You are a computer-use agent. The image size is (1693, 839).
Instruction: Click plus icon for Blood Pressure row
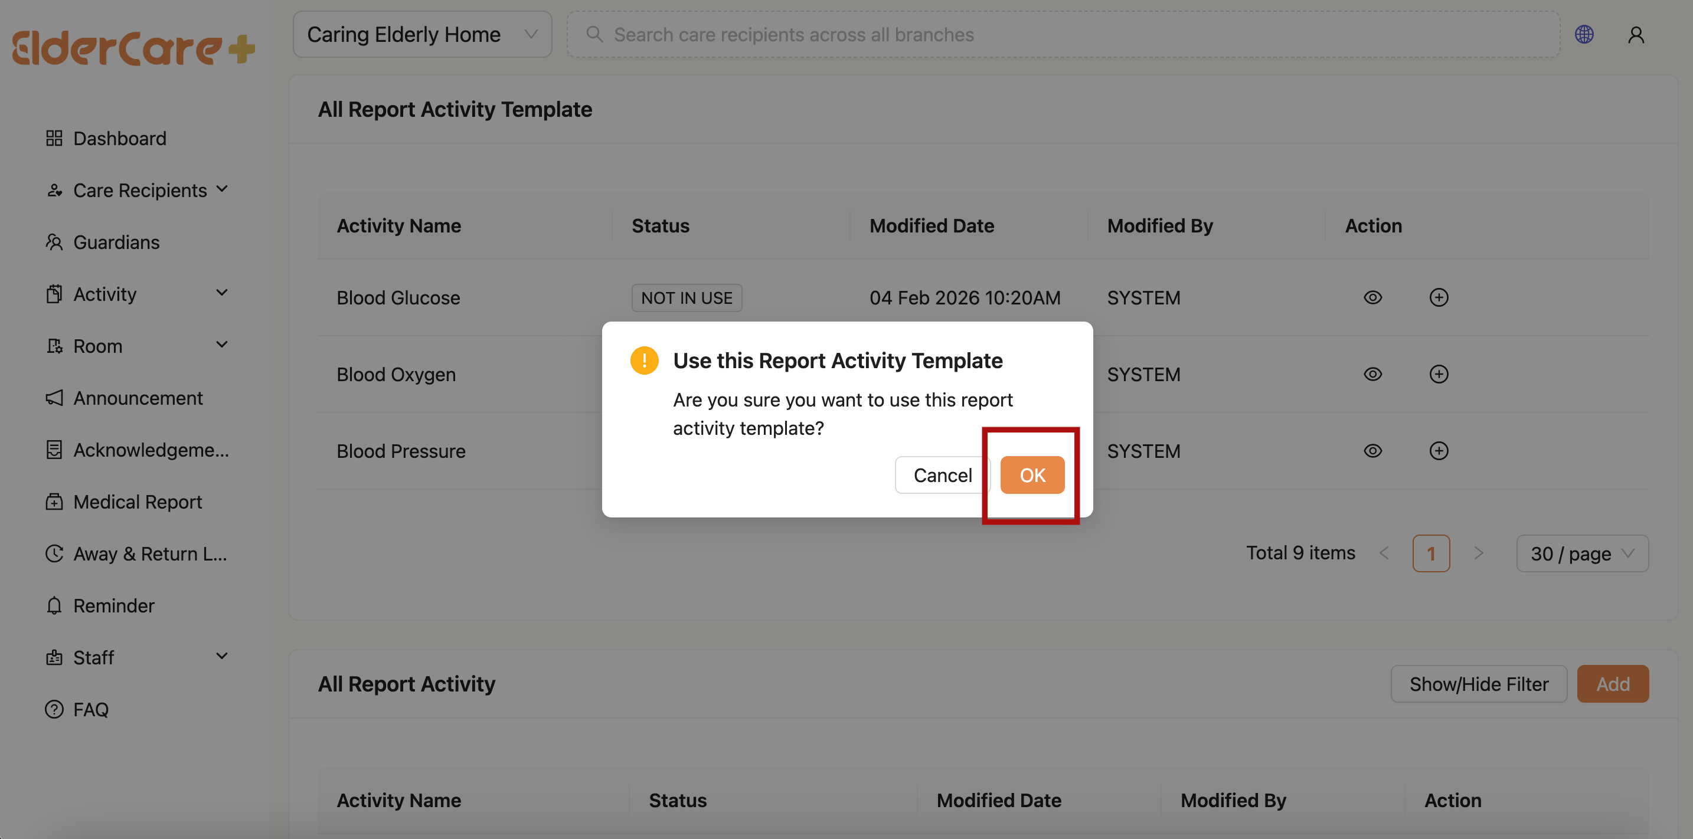tap(1439, 451)
